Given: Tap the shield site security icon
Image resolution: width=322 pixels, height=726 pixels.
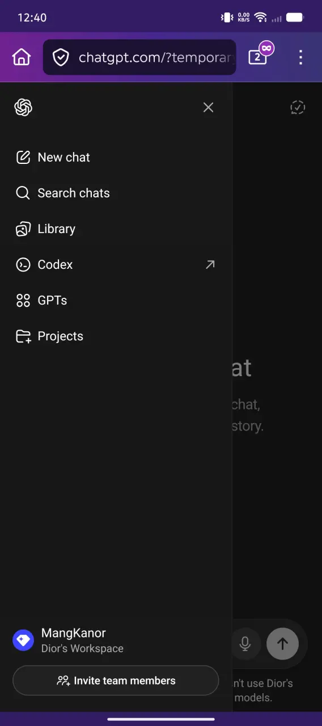Looking at the screenshot, I should click(61, 57).
